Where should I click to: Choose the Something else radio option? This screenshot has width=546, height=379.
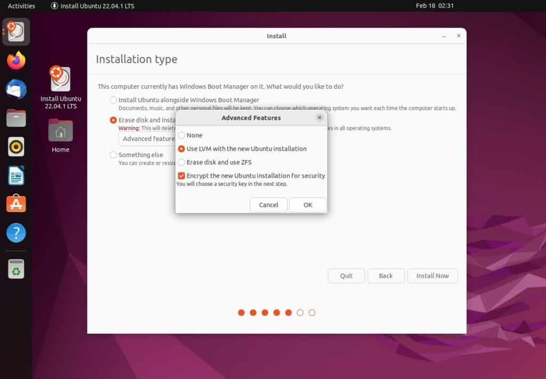[136, 155]
